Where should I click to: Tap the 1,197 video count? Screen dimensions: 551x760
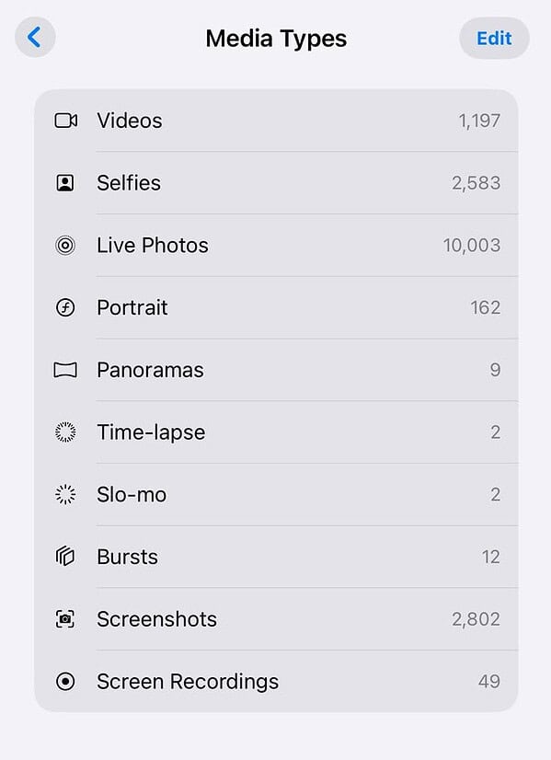point(477,120)
